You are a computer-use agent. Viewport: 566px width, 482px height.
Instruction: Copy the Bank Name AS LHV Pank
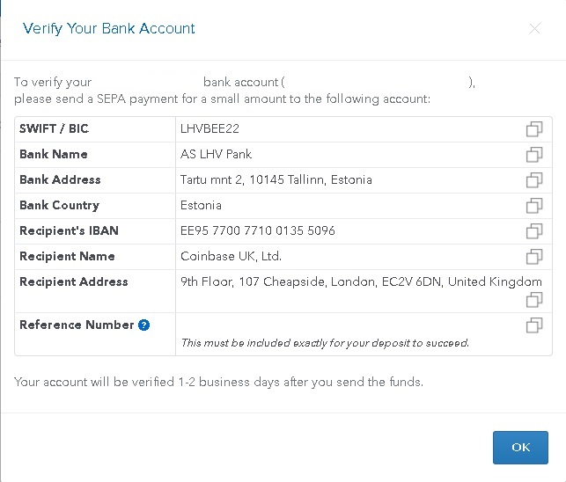tap(534, 155)
